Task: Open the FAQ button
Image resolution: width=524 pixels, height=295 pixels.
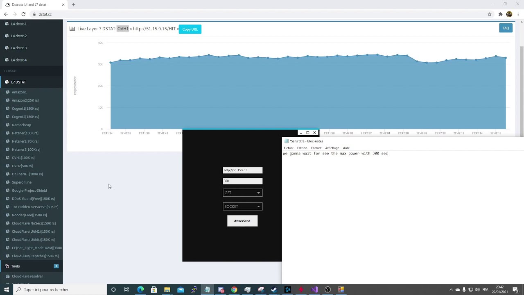Action: (506, 28)
